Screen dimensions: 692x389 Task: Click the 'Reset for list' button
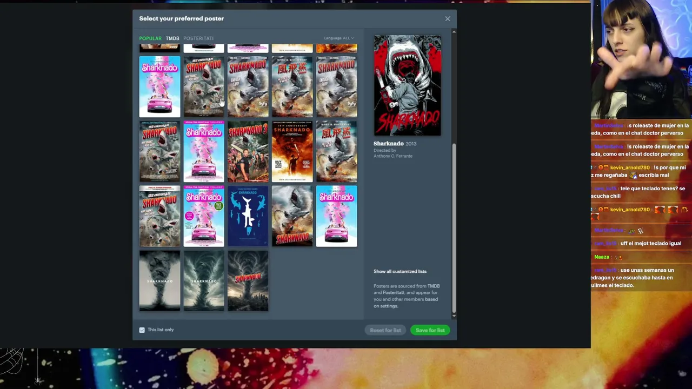(385, 330)
